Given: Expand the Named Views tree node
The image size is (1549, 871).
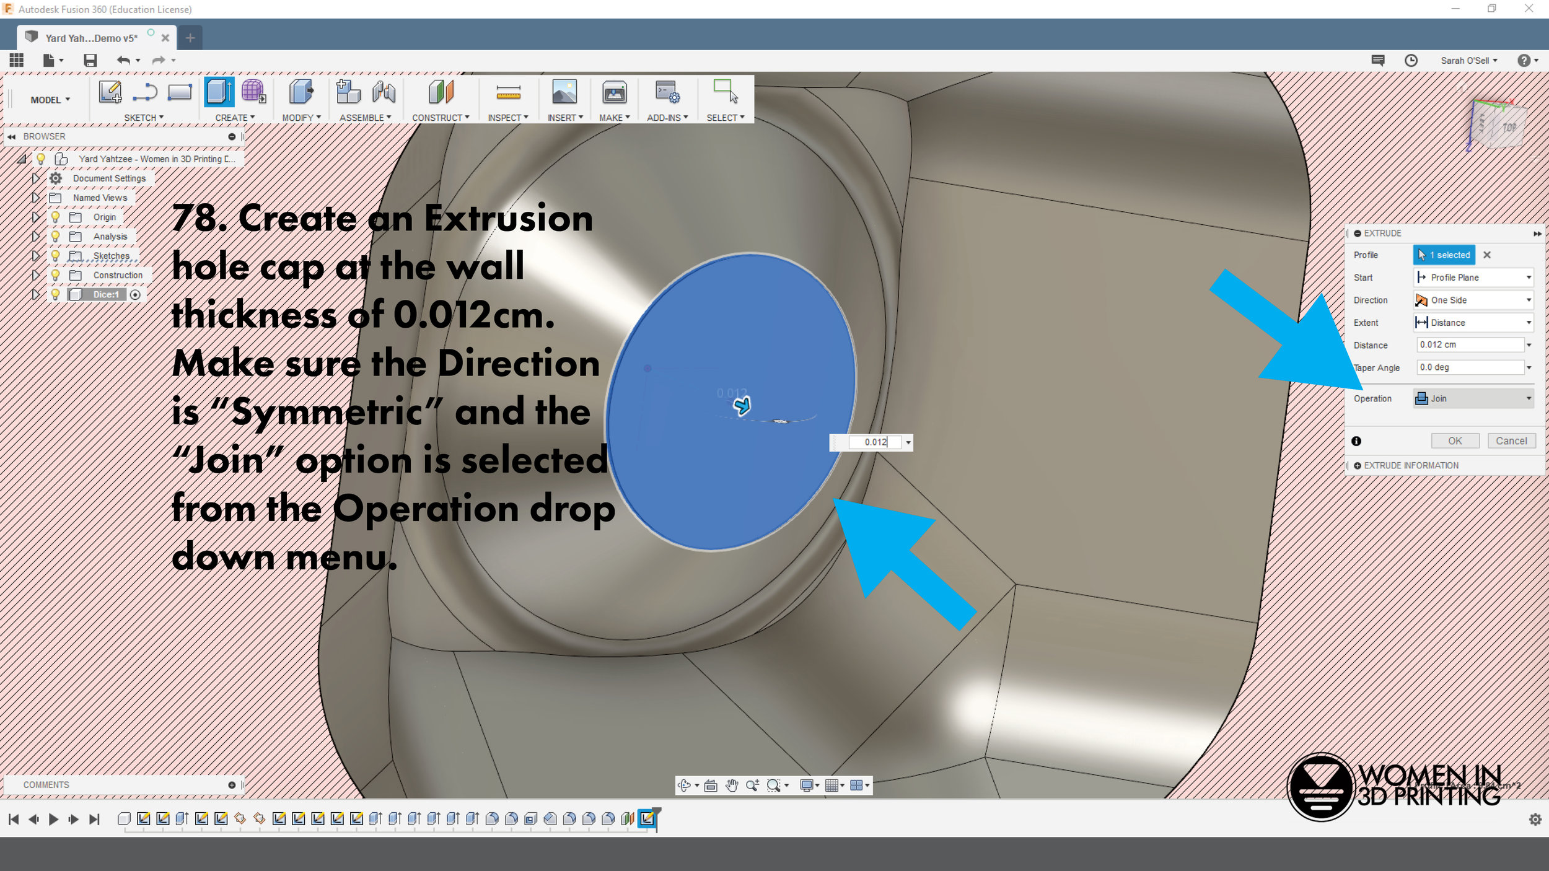Looking at the screenshot, I should tap(35, 198).
